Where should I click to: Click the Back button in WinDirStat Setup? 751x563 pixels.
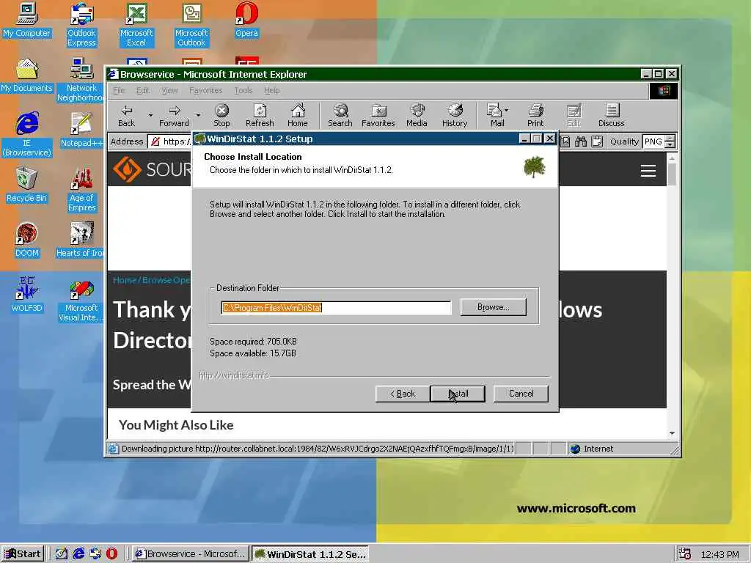(402, 394)
